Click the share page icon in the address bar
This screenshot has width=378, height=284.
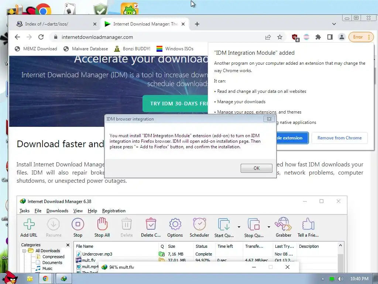(268, 37)
